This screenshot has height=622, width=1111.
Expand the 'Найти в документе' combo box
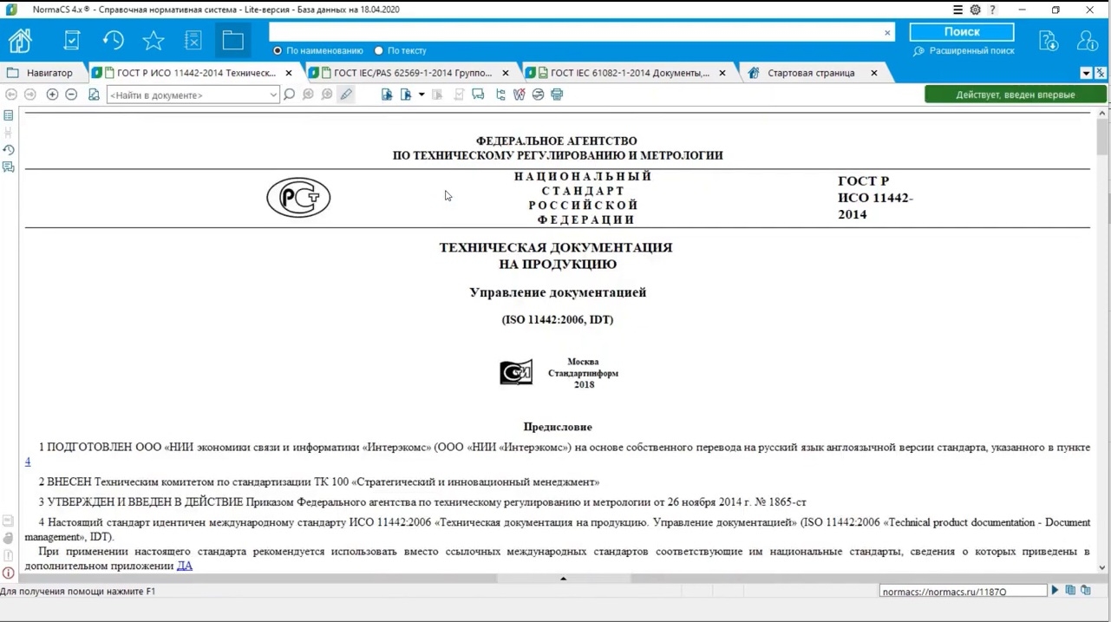[x=273, y=95]
